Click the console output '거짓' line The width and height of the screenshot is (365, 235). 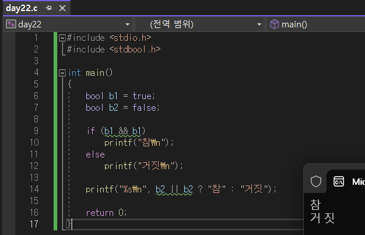pyautogui.click(x=322, y=218)
